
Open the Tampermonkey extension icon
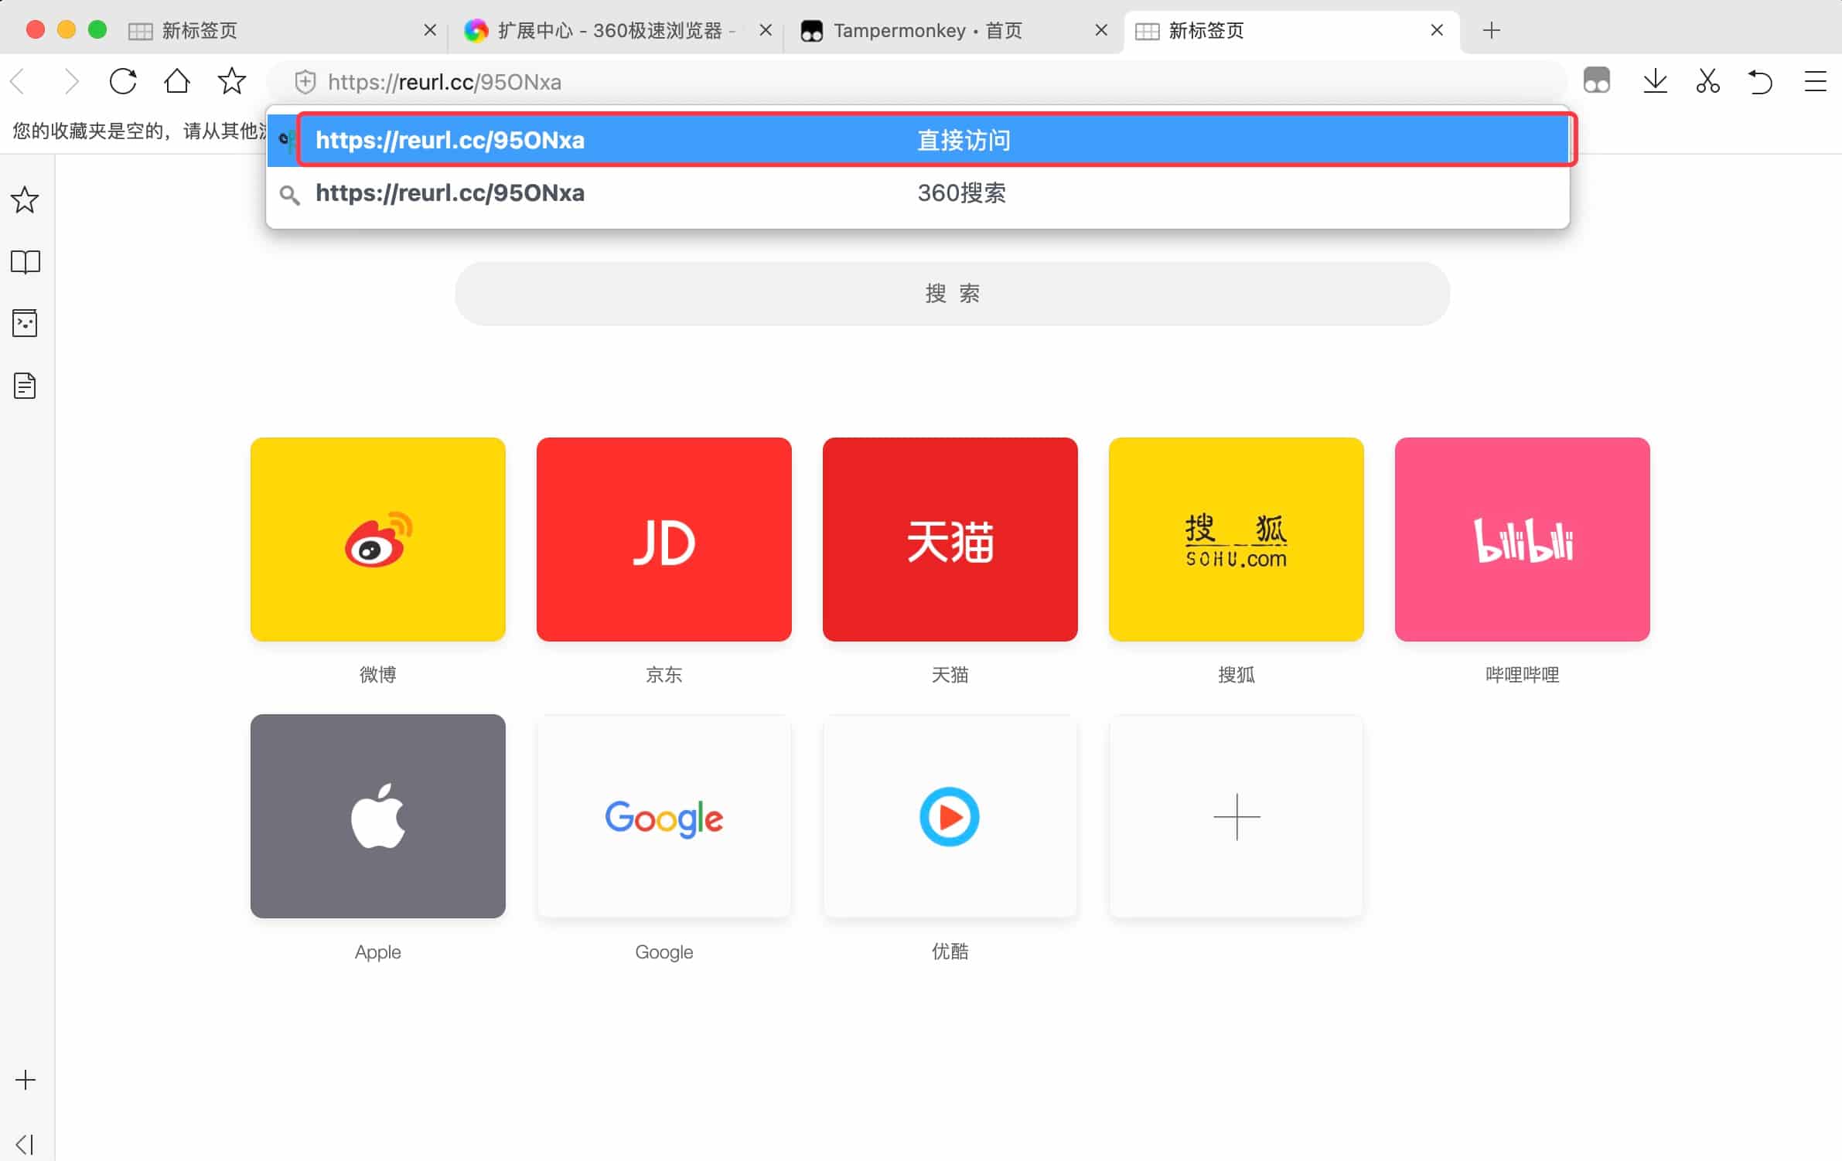coord(1596,80)
